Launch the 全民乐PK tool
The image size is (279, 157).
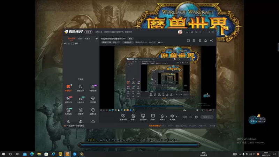pos(68,100)
